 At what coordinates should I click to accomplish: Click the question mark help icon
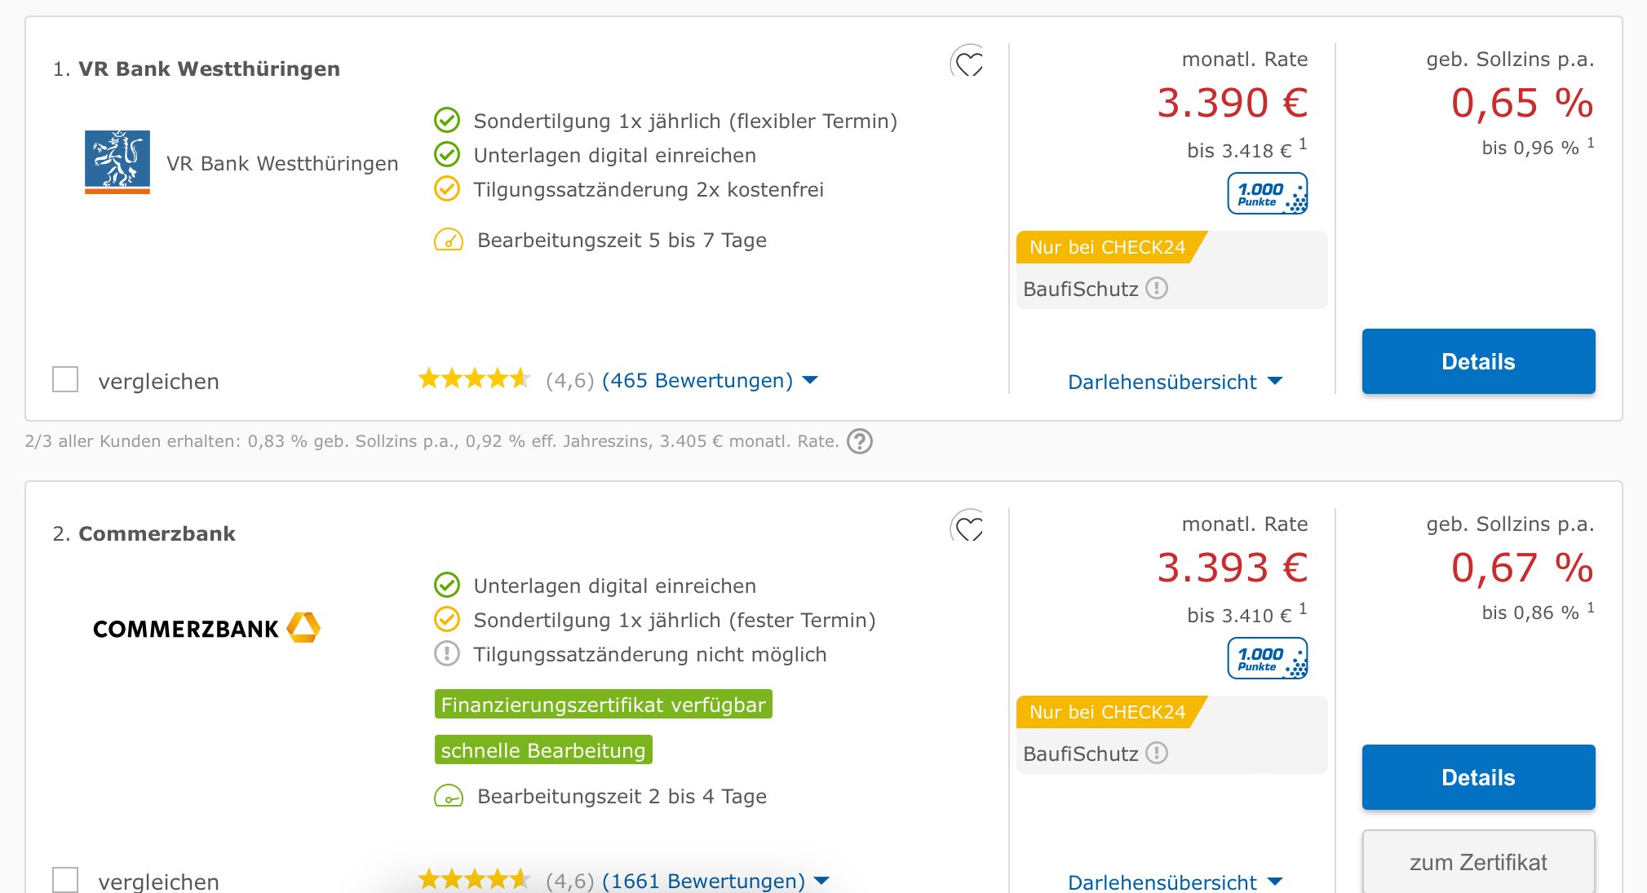click(x=860, y=441)
